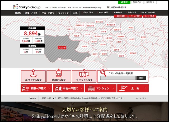Open グループ紹介 menu item
This screenshot has width=169, height=122.
(88, 12)
